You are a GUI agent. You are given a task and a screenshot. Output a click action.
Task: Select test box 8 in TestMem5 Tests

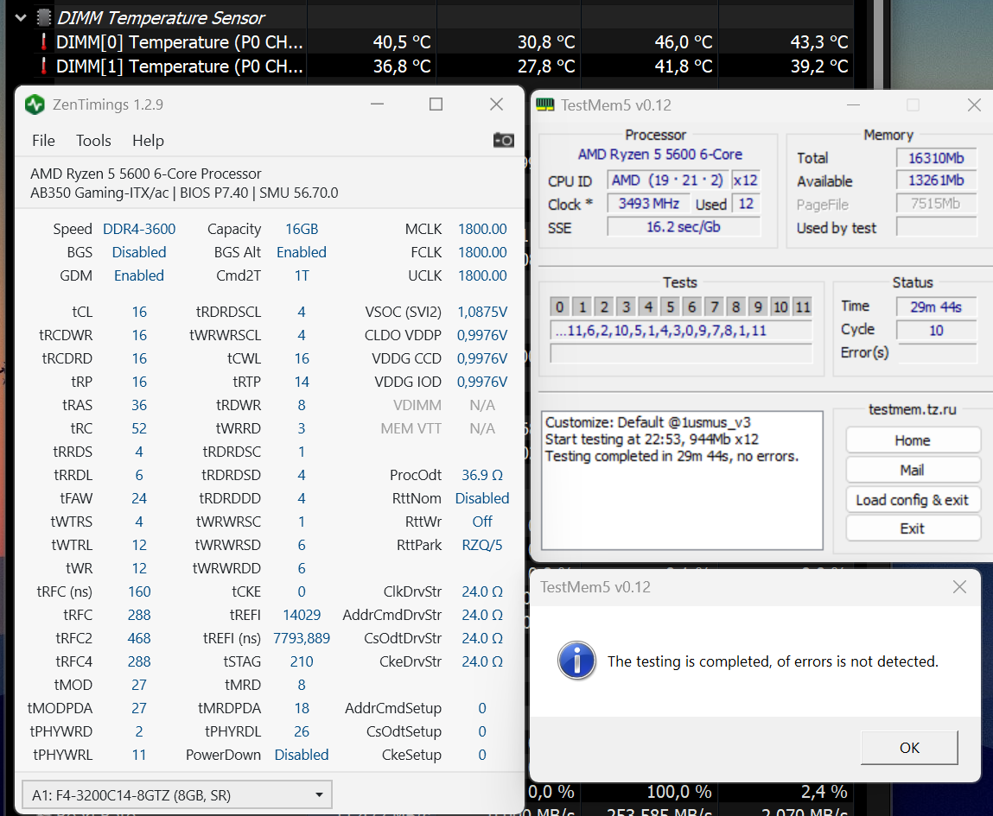point(735,307)
